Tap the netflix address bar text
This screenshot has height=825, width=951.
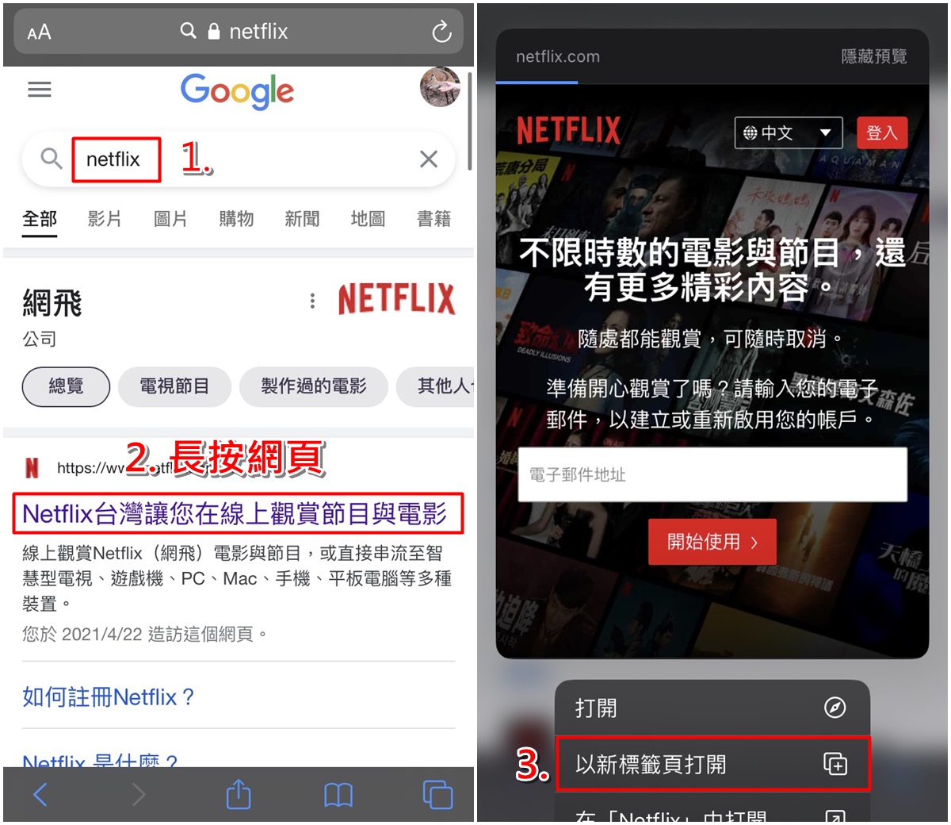tap(258, 32)
